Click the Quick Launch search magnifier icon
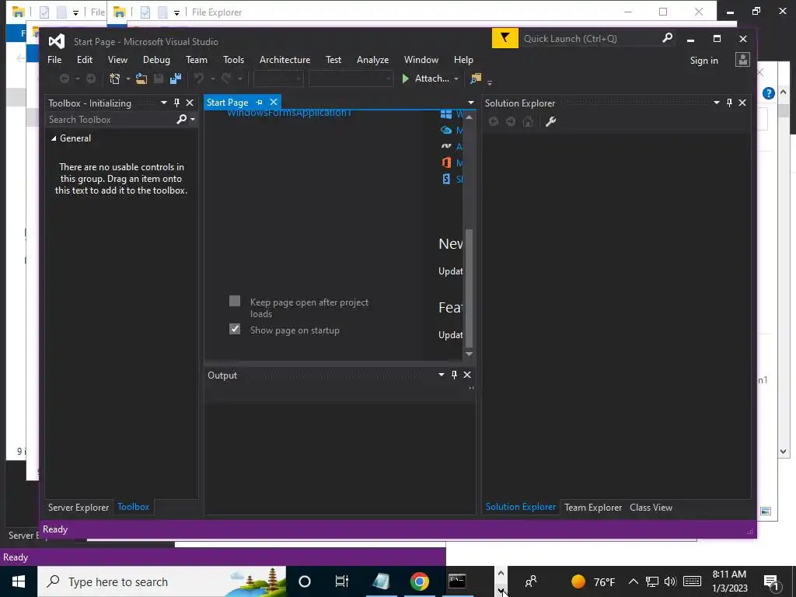Viewport: 796px width, 597px height. click(x=667, y=38)
